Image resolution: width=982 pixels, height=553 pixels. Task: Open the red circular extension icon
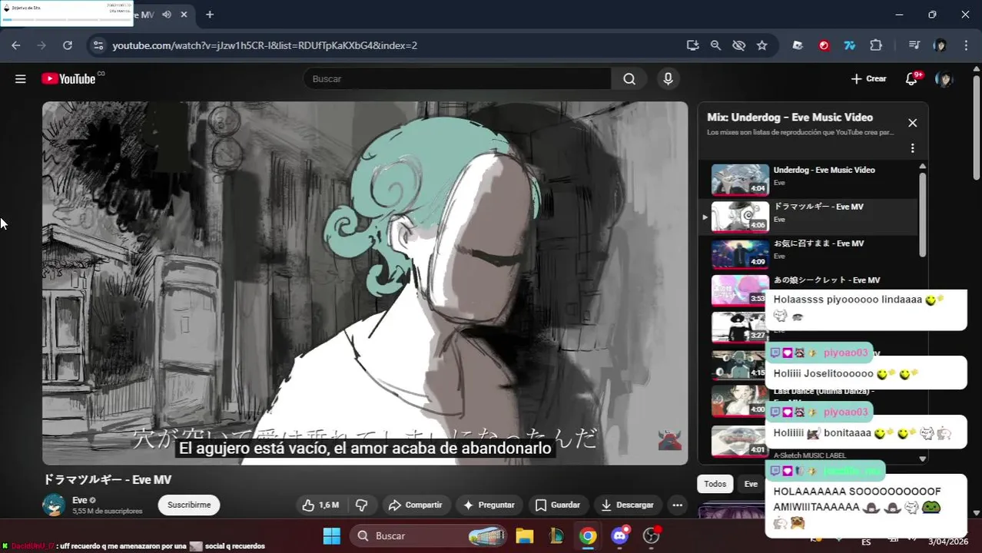tap(824, 45)
